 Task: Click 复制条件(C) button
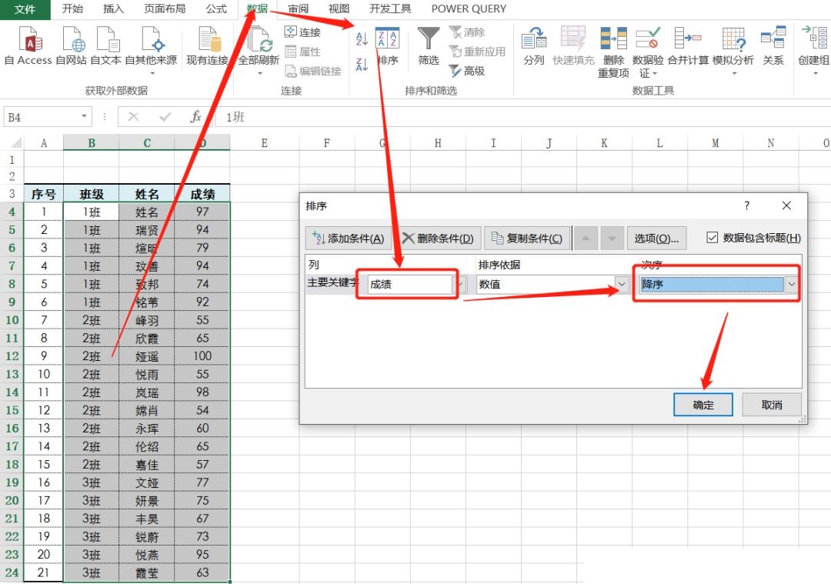pyautogui.click(x=527, y=239)
